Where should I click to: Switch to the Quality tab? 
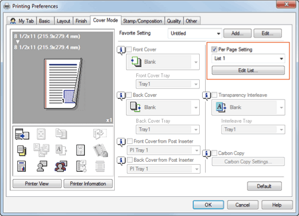(x=174, y=21)
